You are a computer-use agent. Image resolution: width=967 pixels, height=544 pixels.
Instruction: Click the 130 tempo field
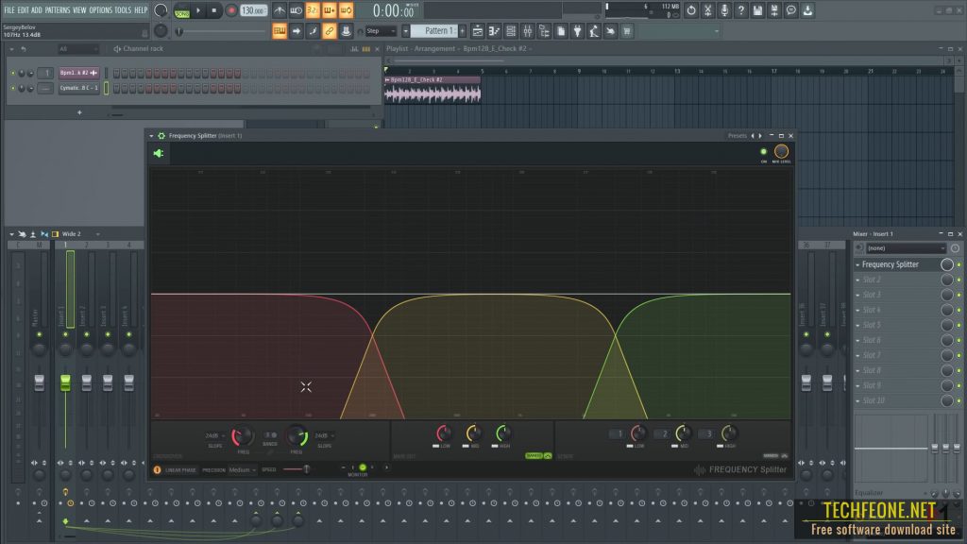(x=253, y=10)
